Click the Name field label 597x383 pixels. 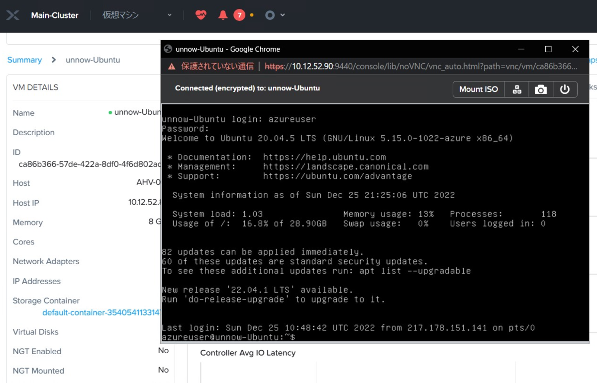(x=23, y=113)
